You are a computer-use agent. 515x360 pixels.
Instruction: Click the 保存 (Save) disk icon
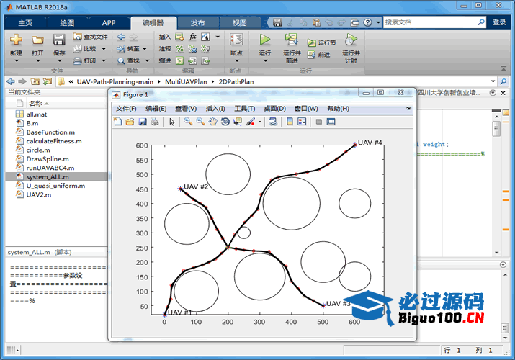click(x=59, y=40)
